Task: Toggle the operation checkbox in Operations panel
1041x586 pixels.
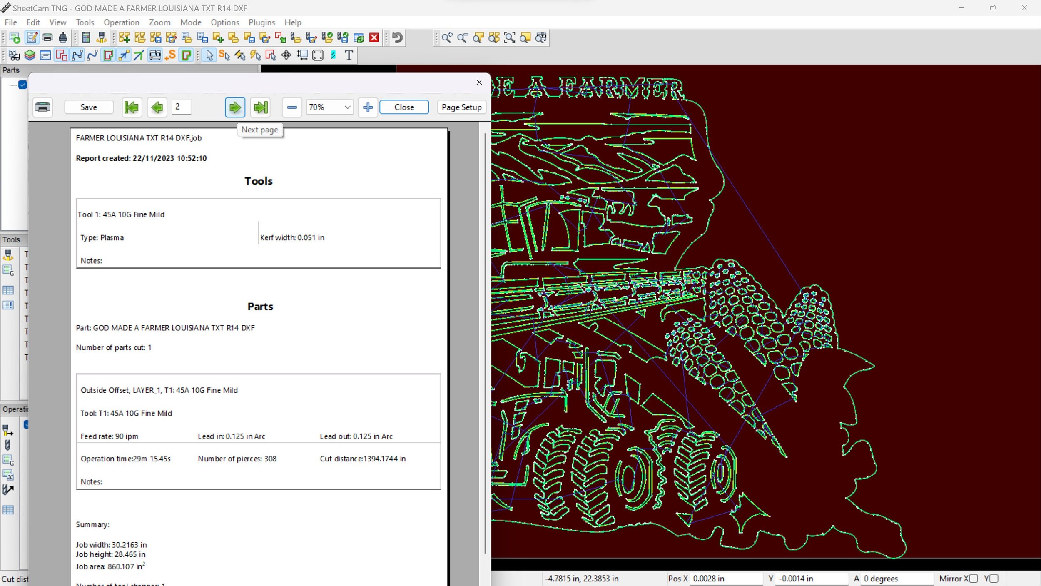Action: (26, 424)
